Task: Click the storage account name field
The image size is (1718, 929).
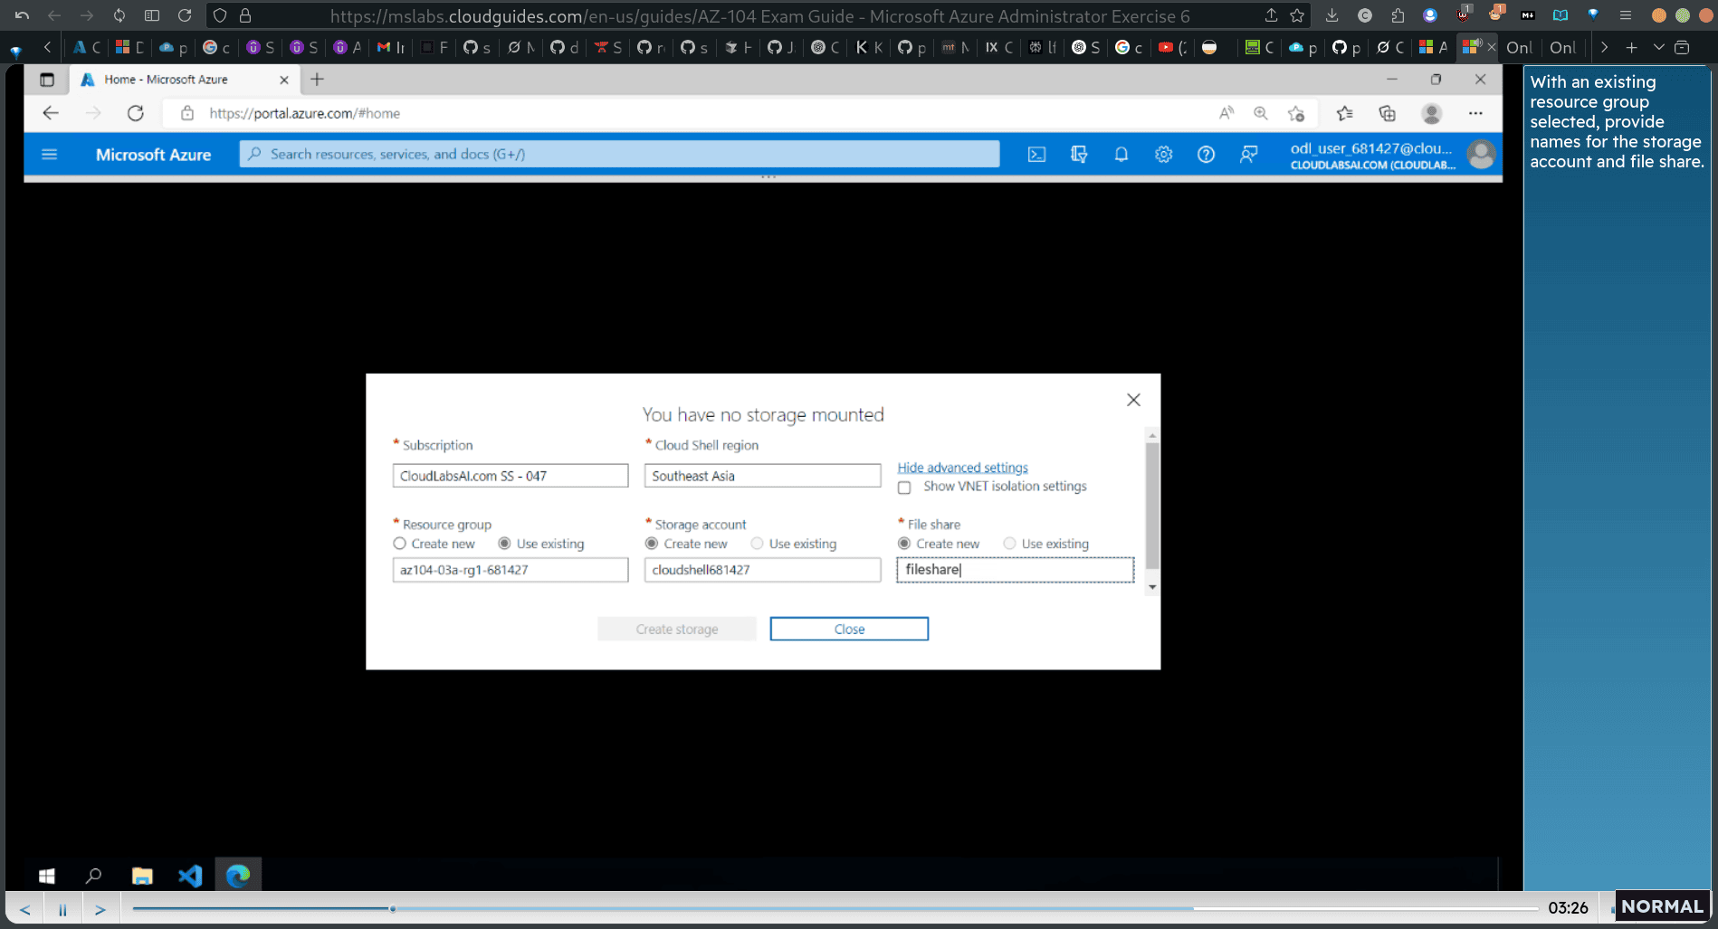Action: [x=762, y=570]
